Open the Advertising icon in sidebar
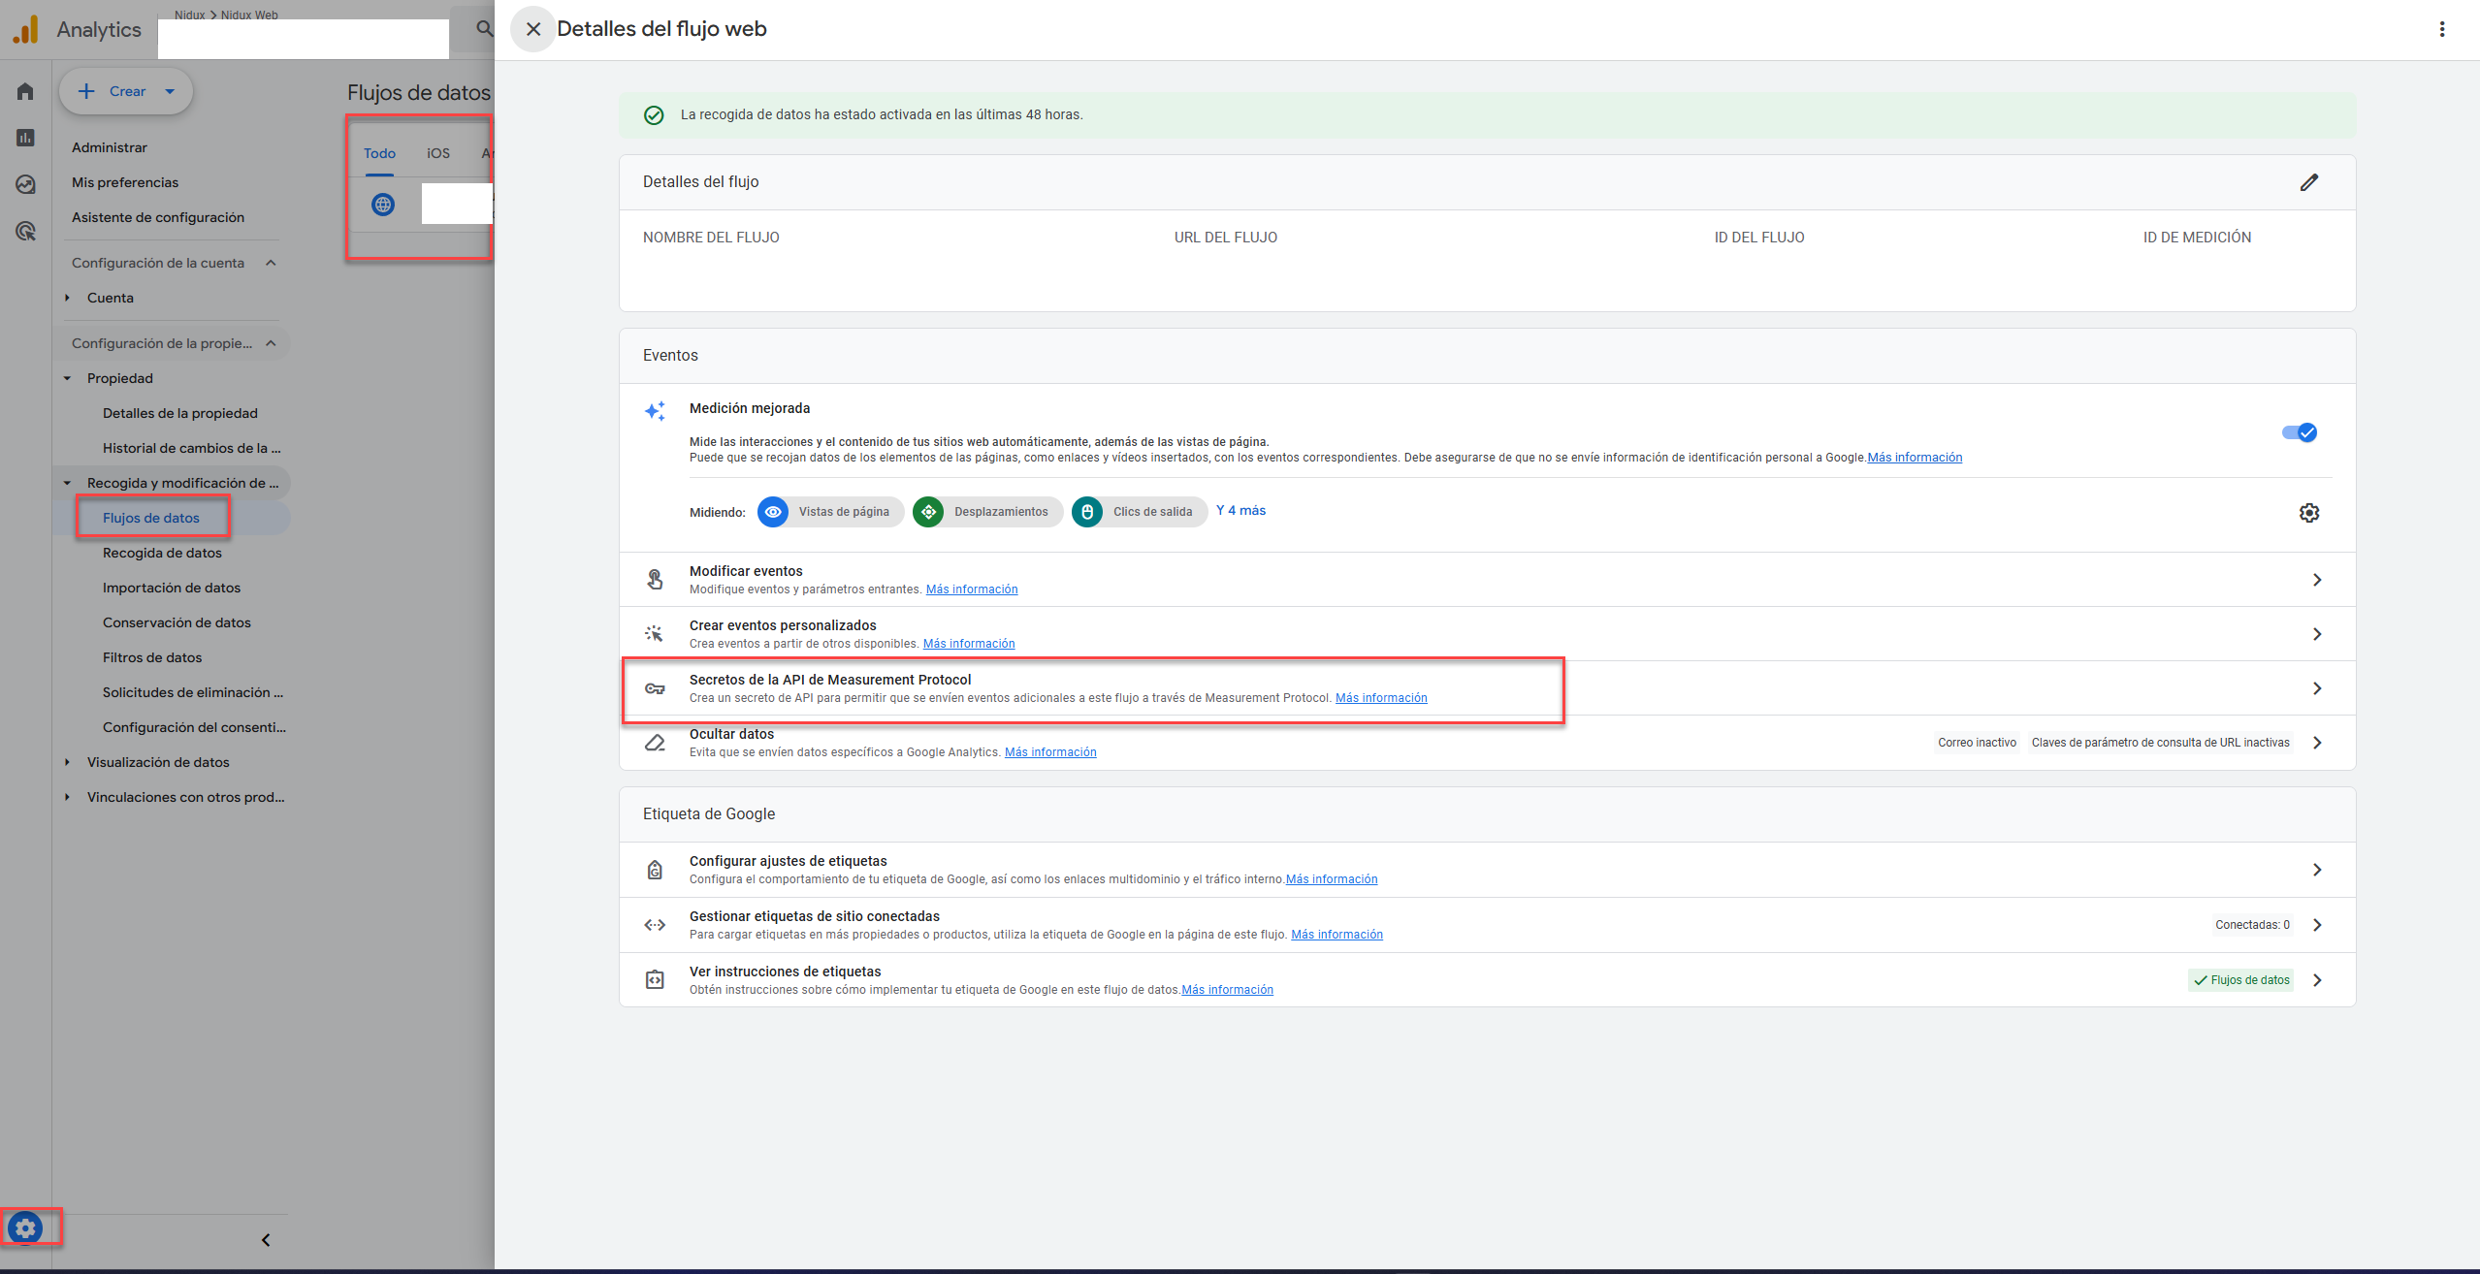Screen dimensions: 2480x1274 coord(25,231)
